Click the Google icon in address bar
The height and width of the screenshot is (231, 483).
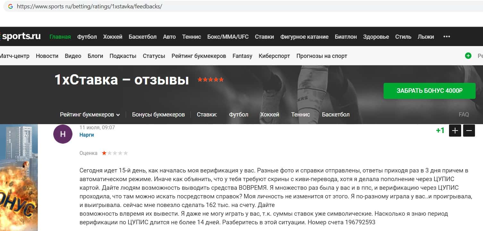[10, 6]
